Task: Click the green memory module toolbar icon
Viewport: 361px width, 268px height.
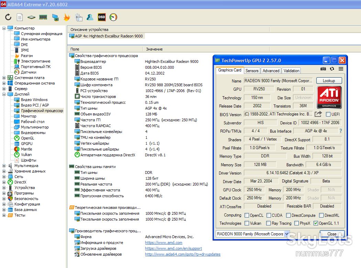Action: click(43, 17)
